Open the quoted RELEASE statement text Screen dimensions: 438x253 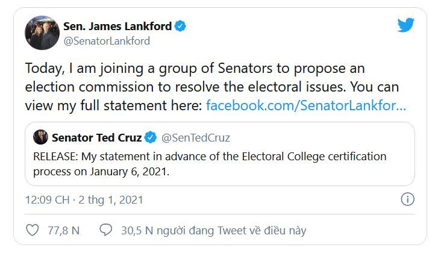pos(210,164)
